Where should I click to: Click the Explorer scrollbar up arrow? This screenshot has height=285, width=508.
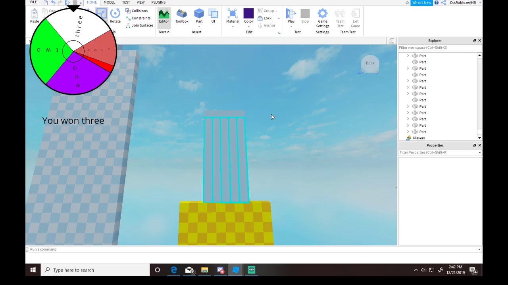click(479, 55)
